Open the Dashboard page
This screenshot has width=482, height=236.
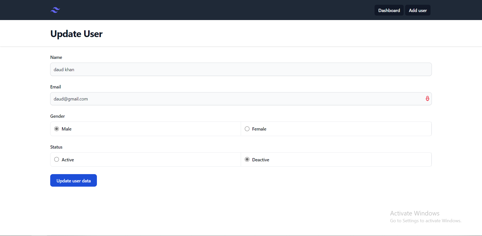(389, 10)
